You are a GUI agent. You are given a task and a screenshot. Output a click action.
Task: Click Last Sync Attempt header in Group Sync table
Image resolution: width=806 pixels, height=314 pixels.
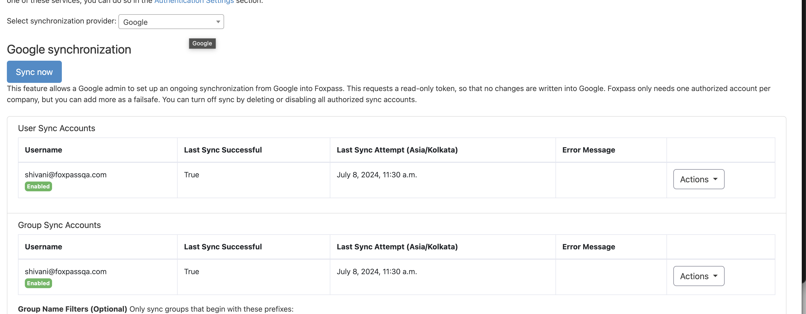(397, 247)
